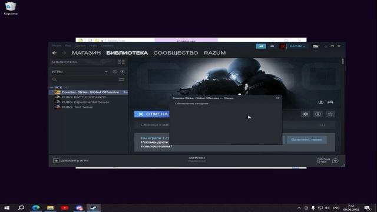Add game to favorites star icon
This screenshot has height=212, width=377.
330,114
